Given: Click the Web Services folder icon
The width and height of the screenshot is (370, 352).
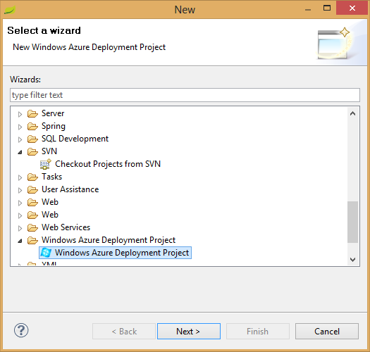Looking at the screenshot, I should point(32,227).
